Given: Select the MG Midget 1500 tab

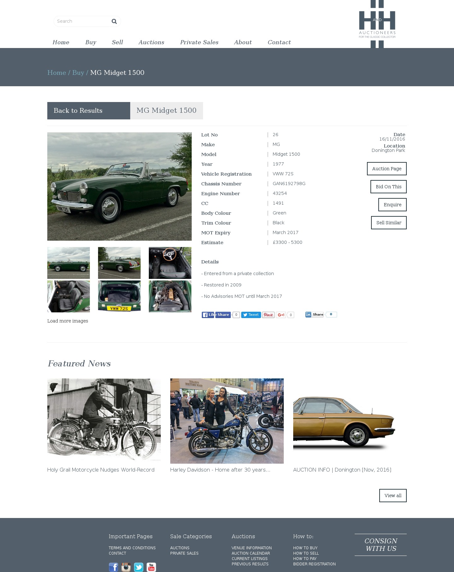Looking at the screenshot, I should [166, 111].
